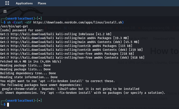Screen dimensions: 179x109
Task: Click the 'Get:4' contrib amd64 Packages line
Action: 66,46
